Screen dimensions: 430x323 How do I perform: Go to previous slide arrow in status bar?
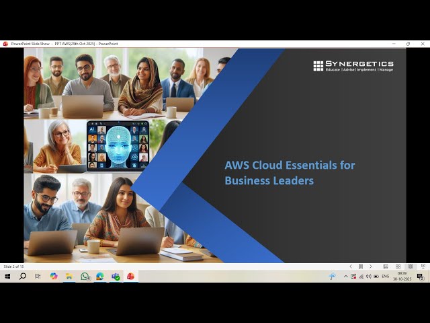(351, 266)
